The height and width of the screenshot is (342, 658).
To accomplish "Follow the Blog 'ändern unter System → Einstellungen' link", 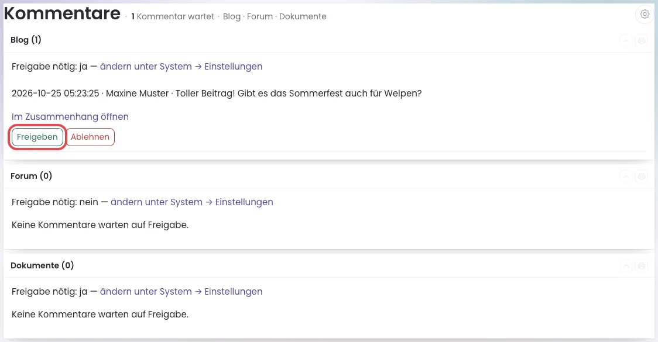I will (x=181, y=66).
